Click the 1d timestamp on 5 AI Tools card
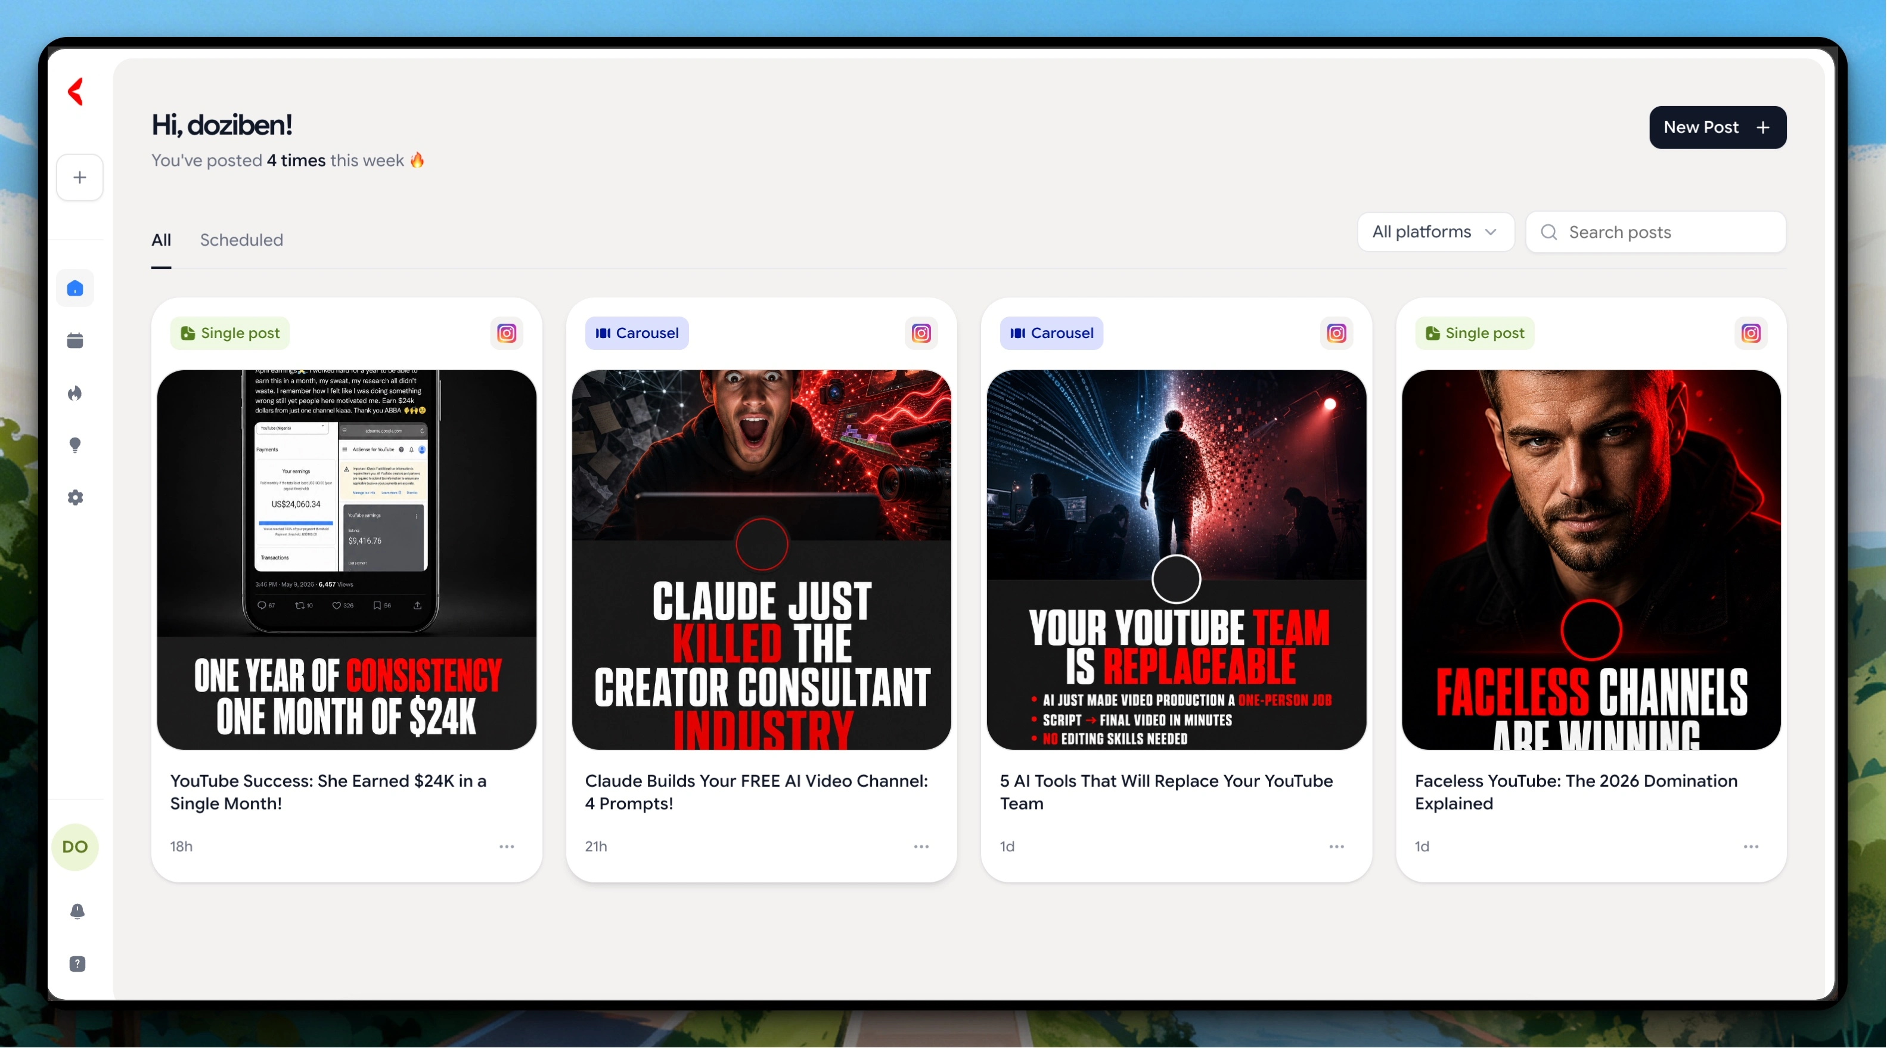 coord(1007,847)
